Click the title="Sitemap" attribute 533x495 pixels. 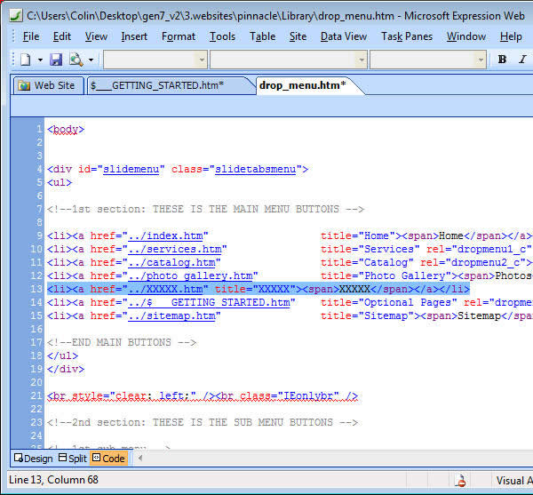[x=367, y=315]
